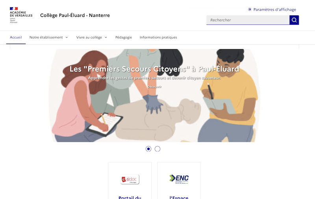Expand the Notre établissement chevron
This screenshot has height=199, width=315.
(67, 37)
